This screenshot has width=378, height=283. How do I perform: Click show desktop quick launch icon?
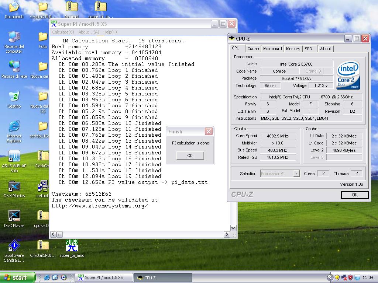(x=55, y=277)
